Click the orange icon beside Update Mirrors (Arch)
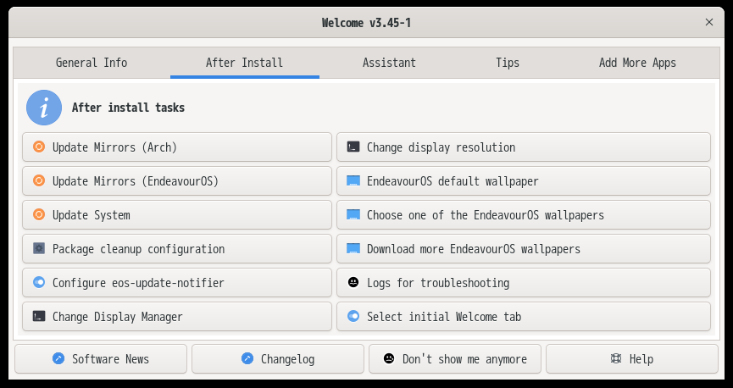 coord(39,147)
